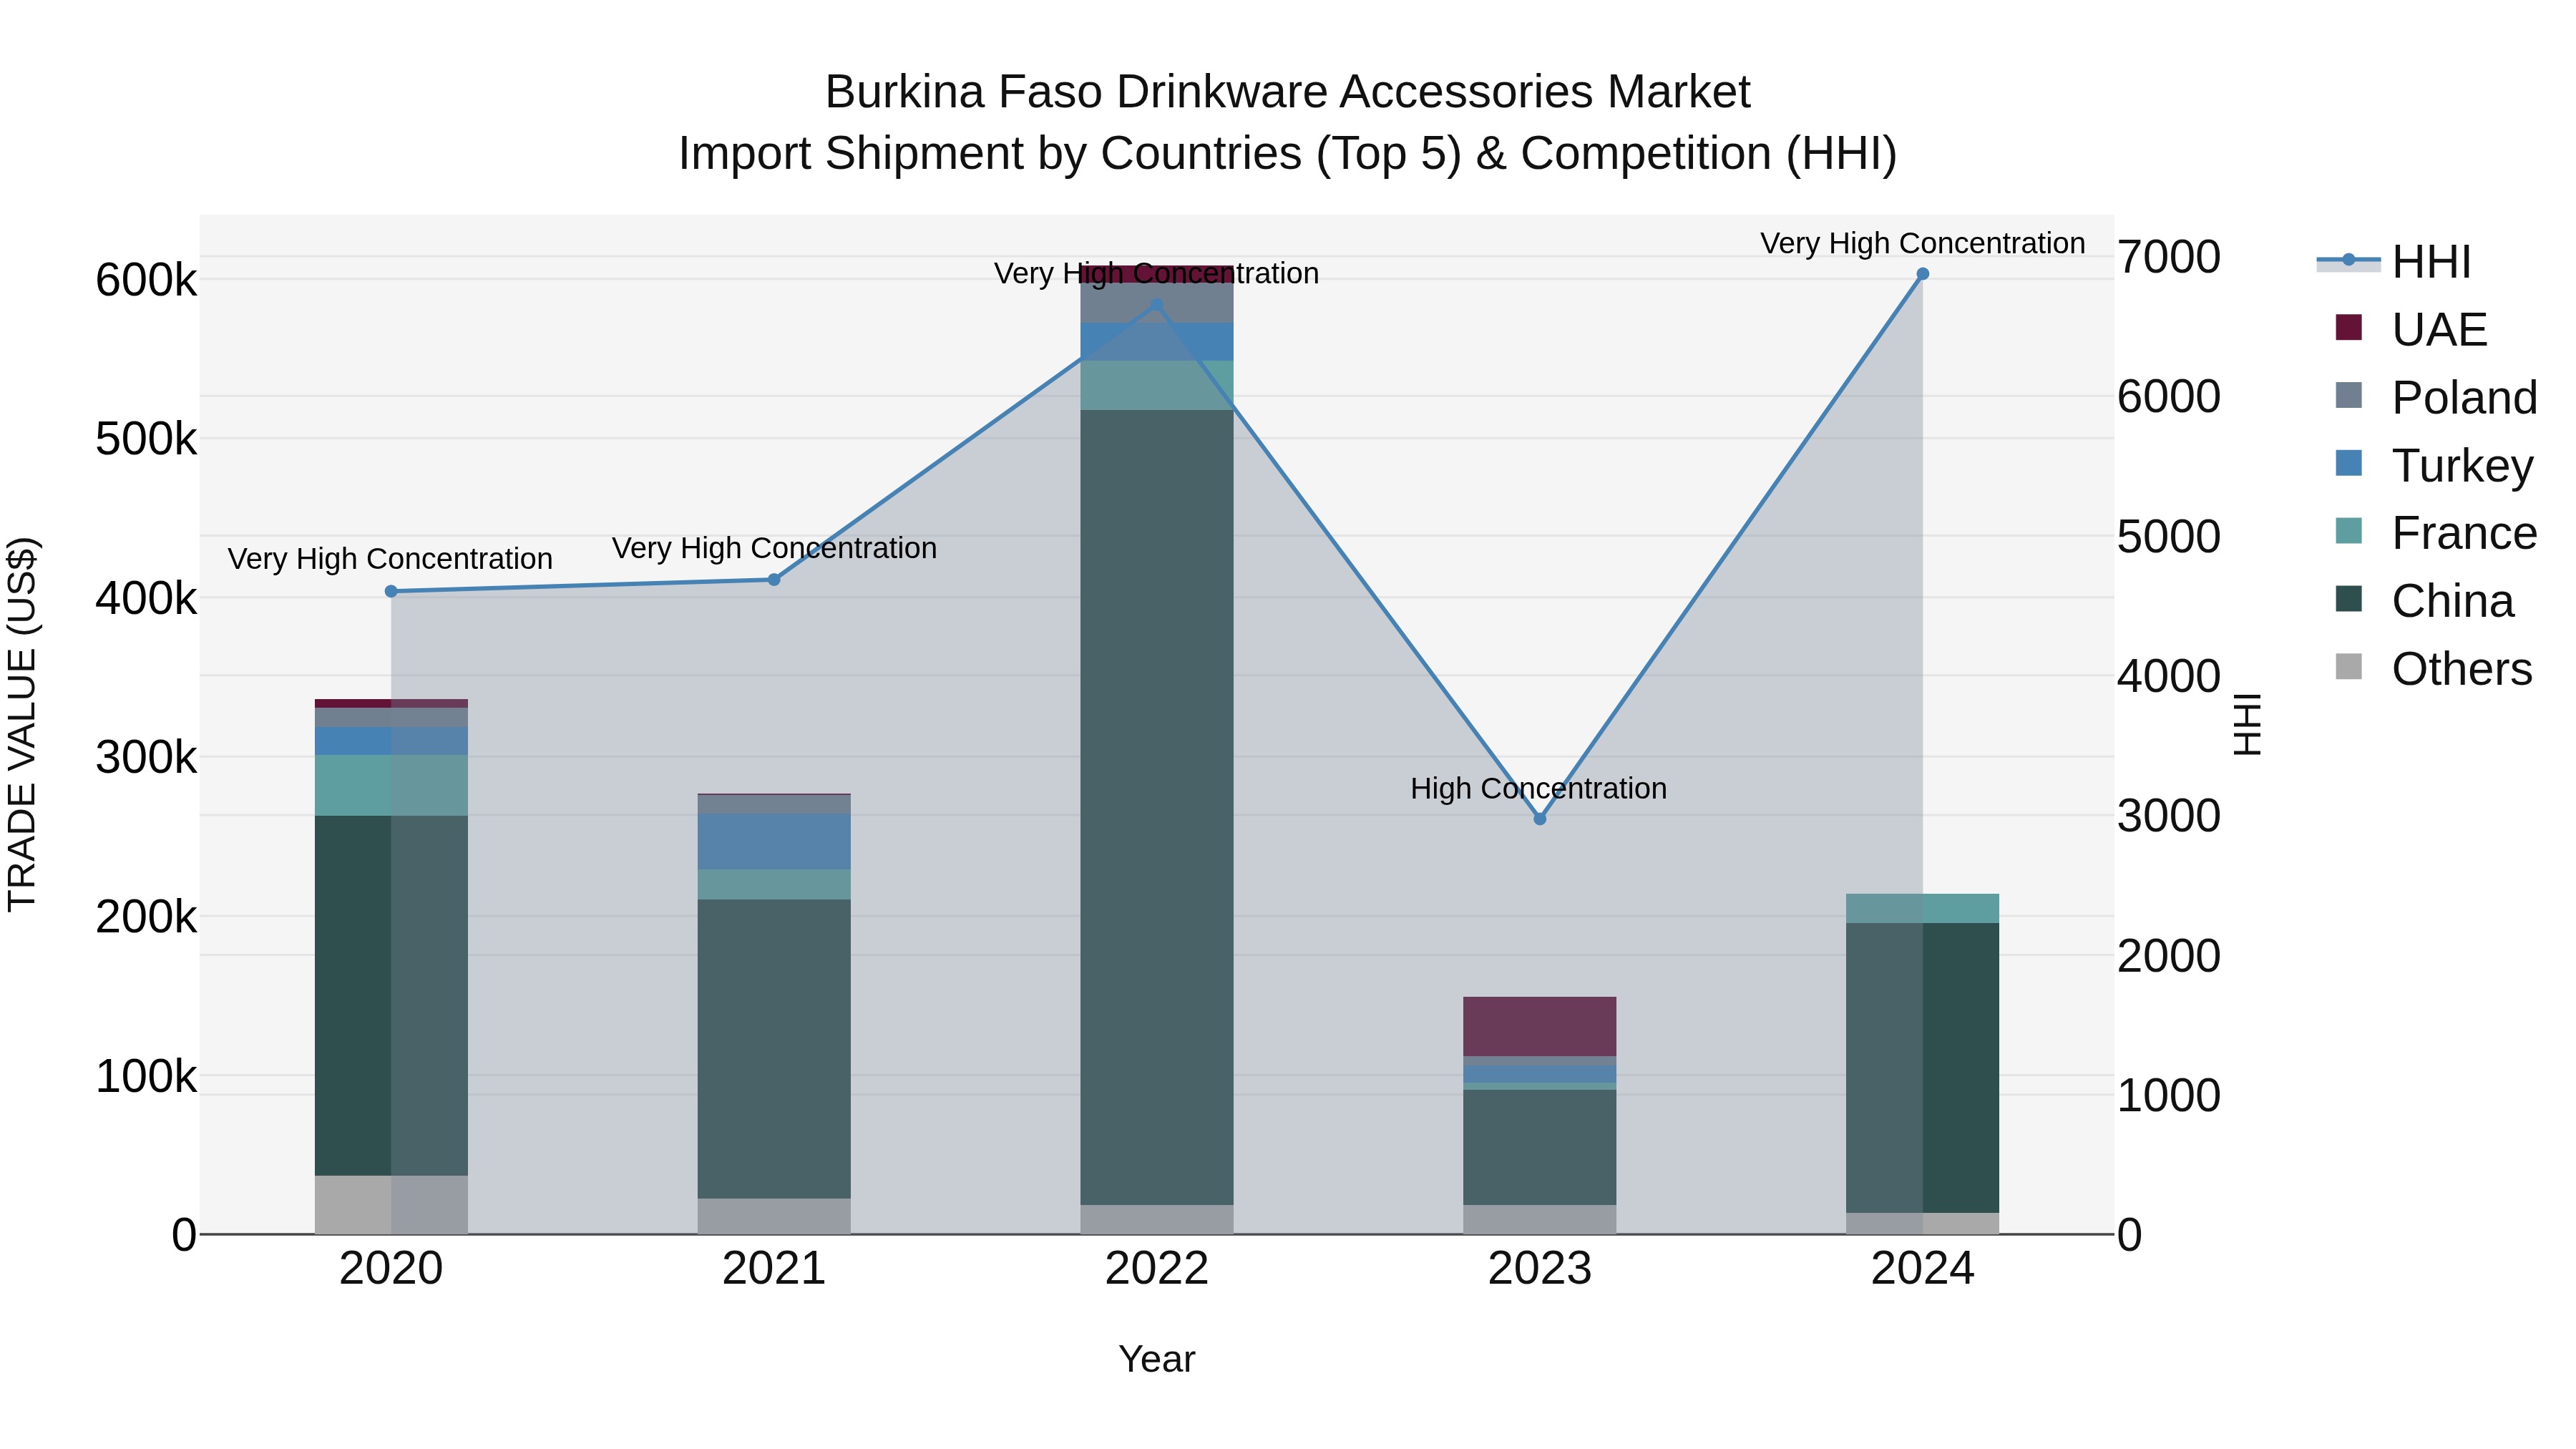This screenshot has height=1449, width=2576.
Task: Click the 7000 HHI axis tick label
Action: point(2169,257)
